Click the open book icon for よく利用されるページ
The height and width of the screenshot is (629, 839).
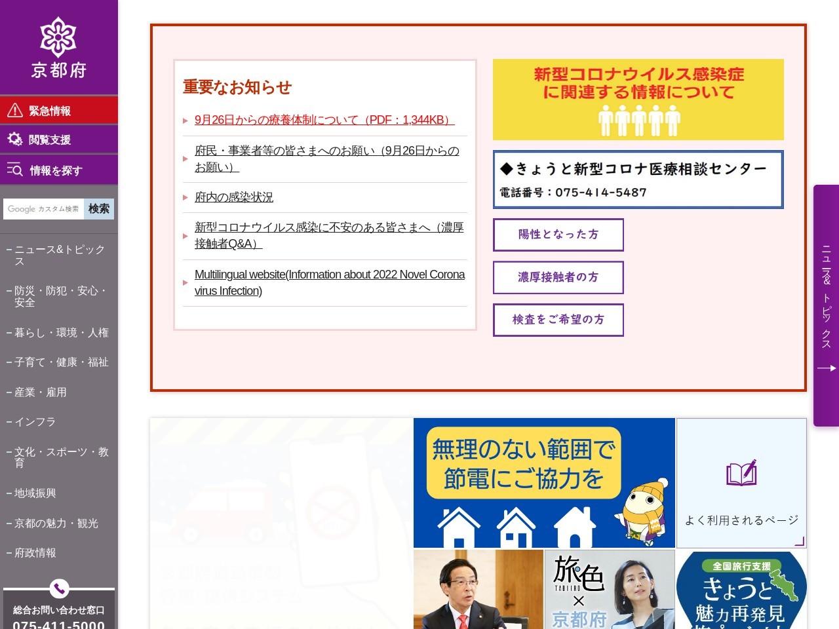741,473
